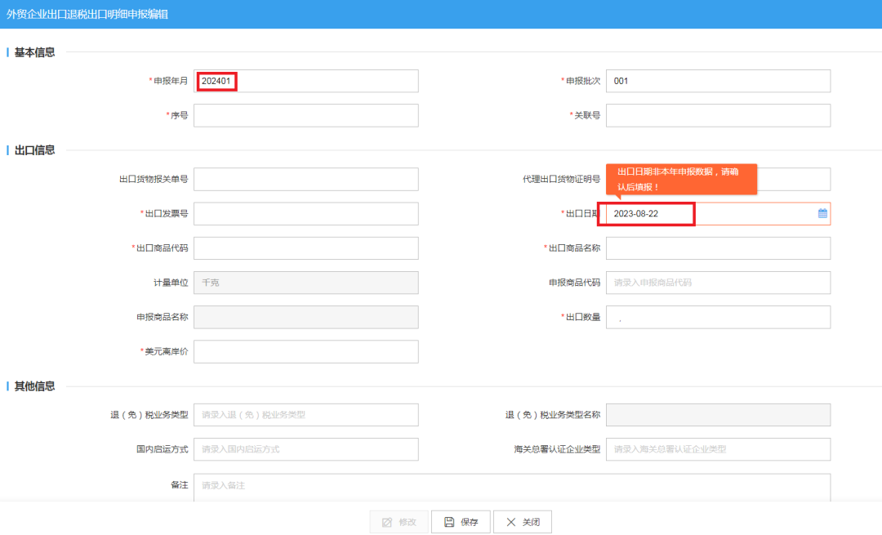Viewport: 882px width, 535px height.
Task: Open the 国内启运方式 selection field
Action: (x=305, y=449)
